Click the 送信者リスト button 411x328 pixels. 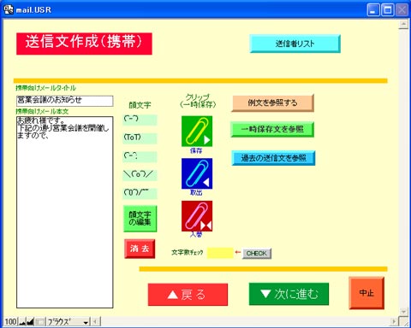click(295, 44)
